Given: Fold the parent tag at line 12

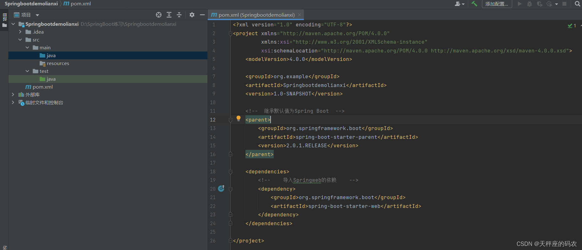Looking at the screenshot, I should [x=230, y=120].
